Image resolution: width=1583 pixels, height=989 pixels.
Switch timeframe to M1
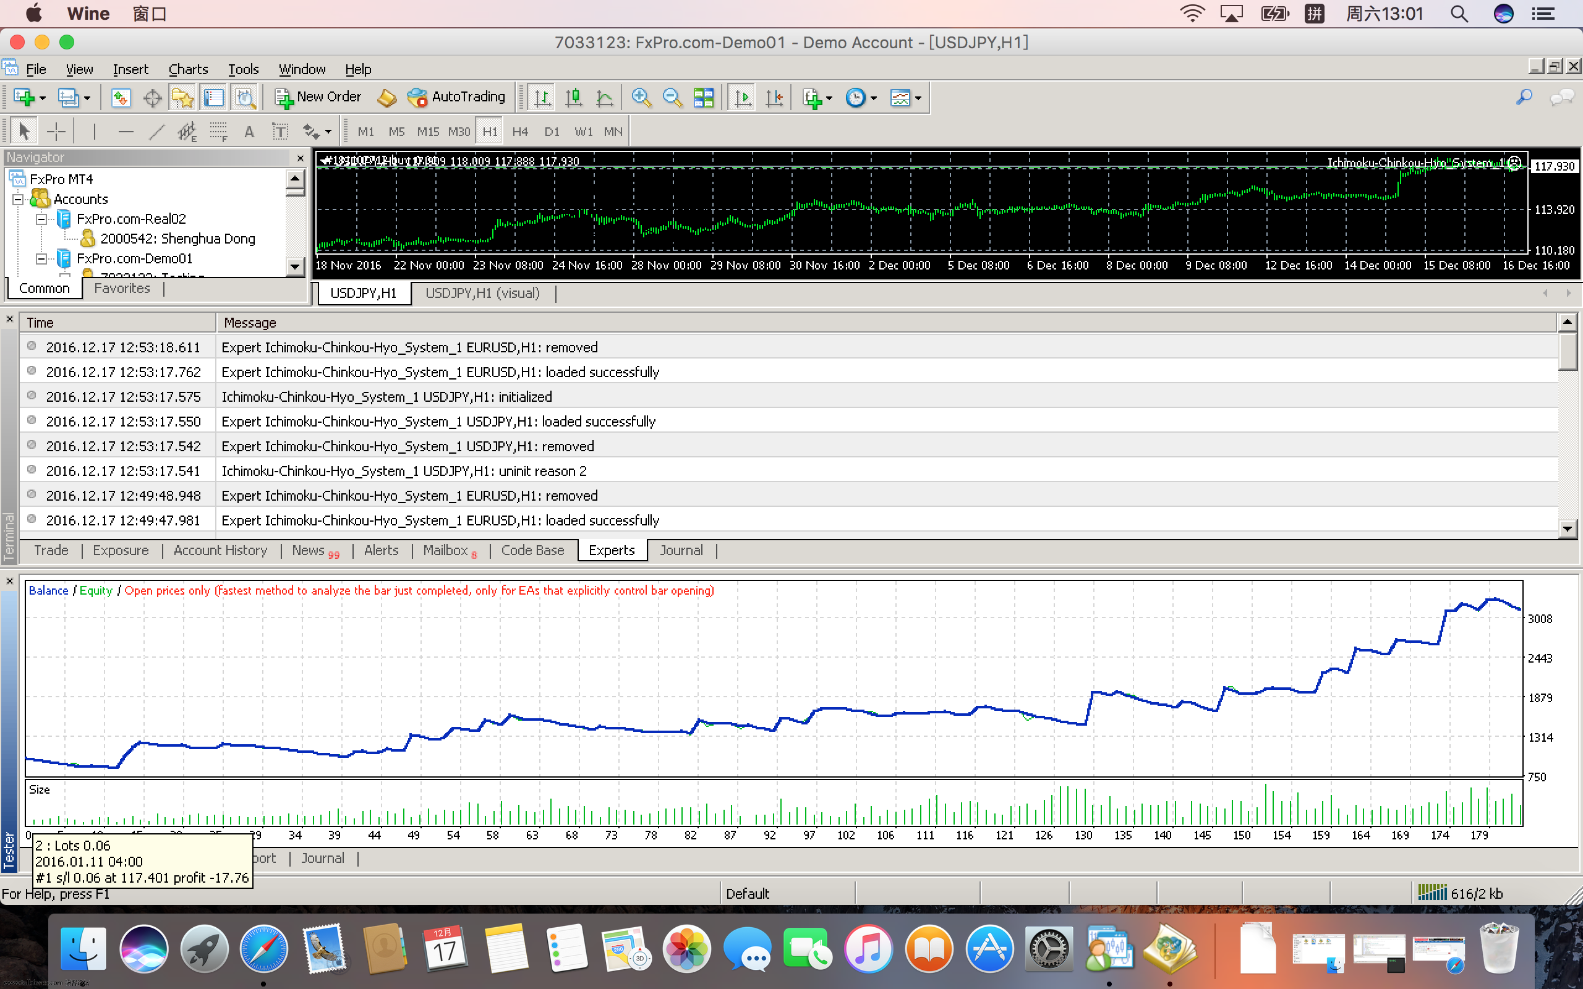tap(365, 132)
